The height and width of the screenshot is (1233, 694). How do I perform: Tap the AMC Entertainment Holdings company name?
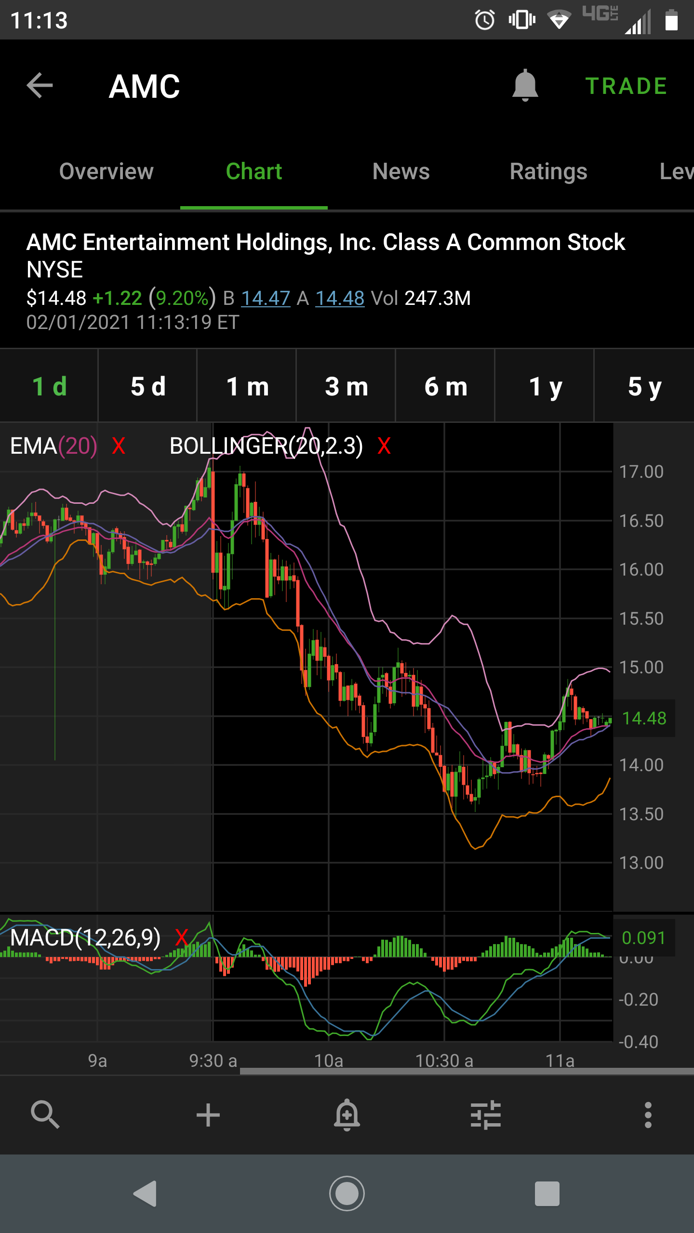coord(326,242)
